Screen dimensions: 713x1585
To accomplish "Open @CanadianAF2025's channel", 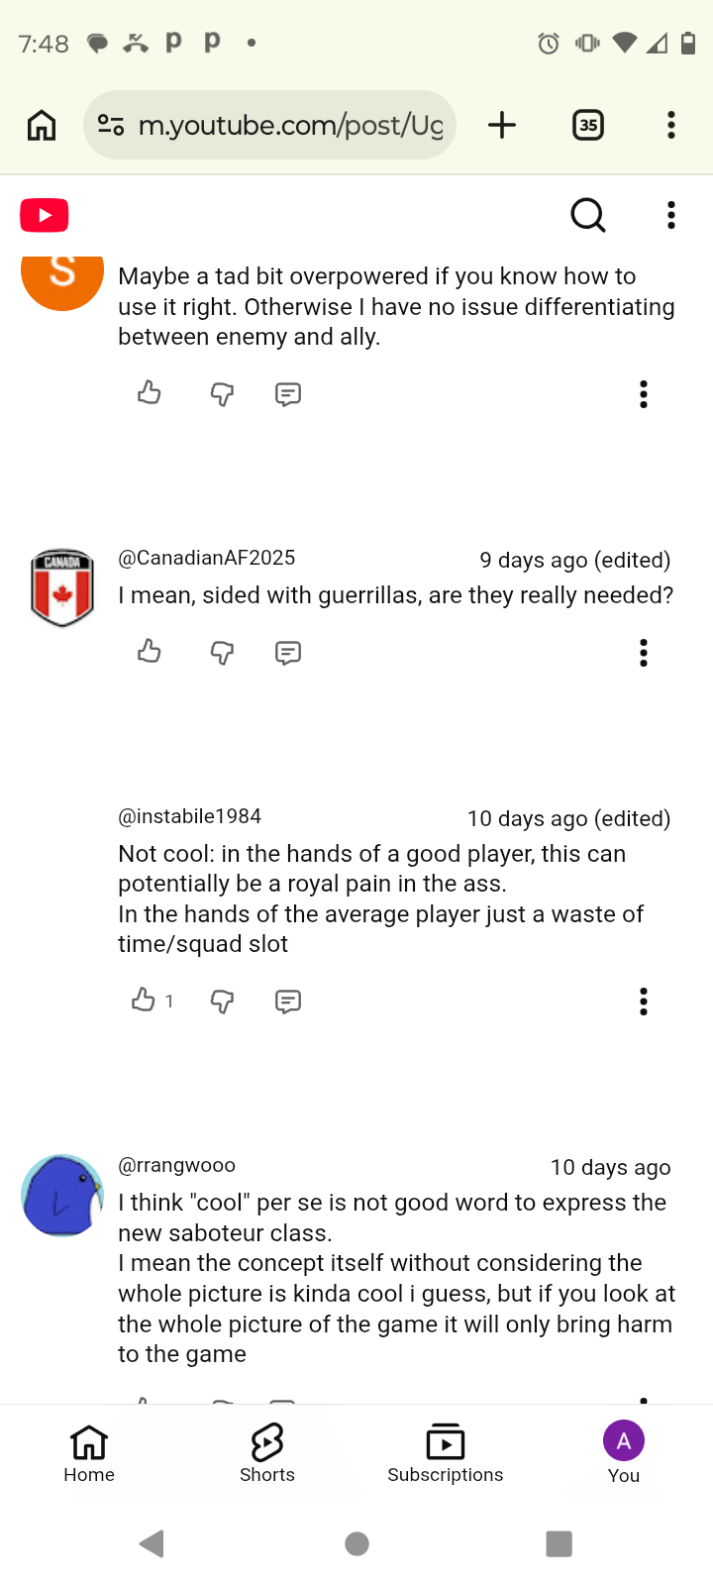I will [207, 558].
